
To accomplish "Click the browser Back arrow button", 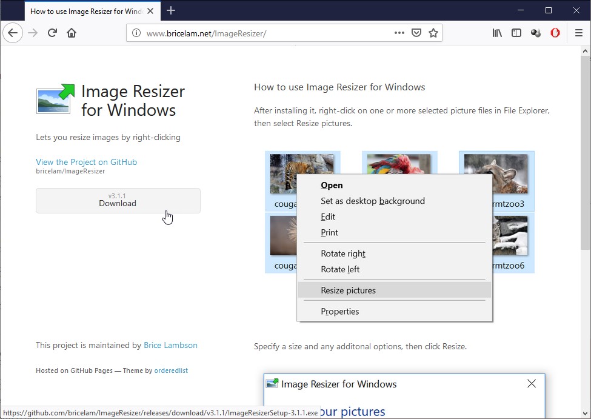I will click(x=13, y=33).
